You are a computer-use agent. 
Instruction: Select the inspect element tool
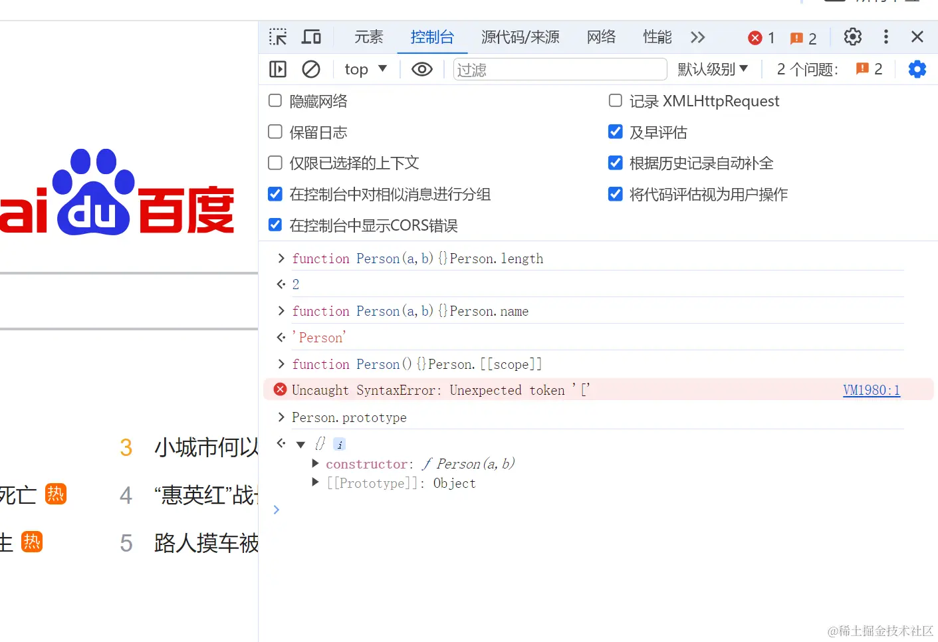tap(277, 37)
